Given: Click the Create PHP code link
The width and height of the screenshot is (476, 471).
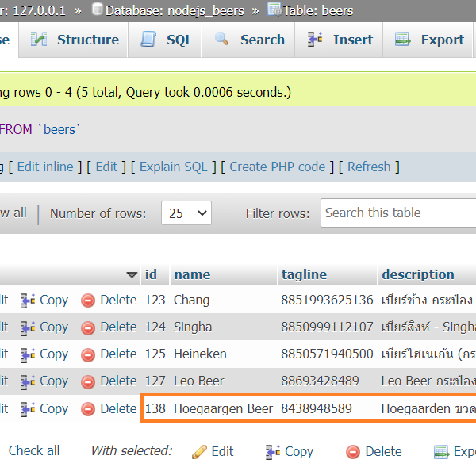Looking at the screenshot, I should pos(278,167).
